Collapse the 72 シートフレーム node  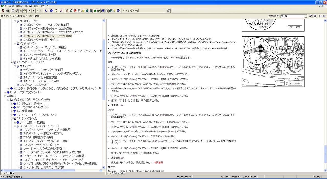[11, 119]
